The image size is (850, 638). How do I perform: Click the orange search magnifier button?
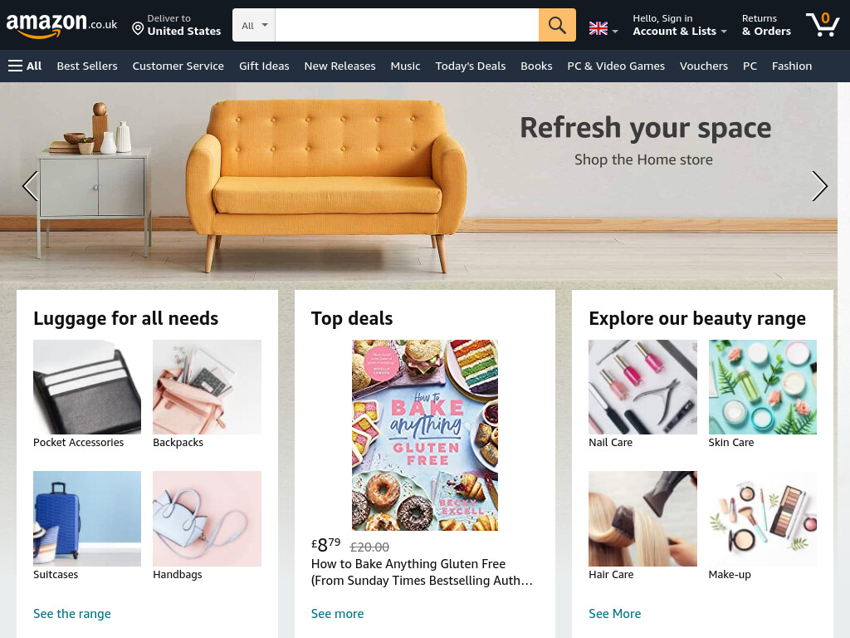[557, 25]
